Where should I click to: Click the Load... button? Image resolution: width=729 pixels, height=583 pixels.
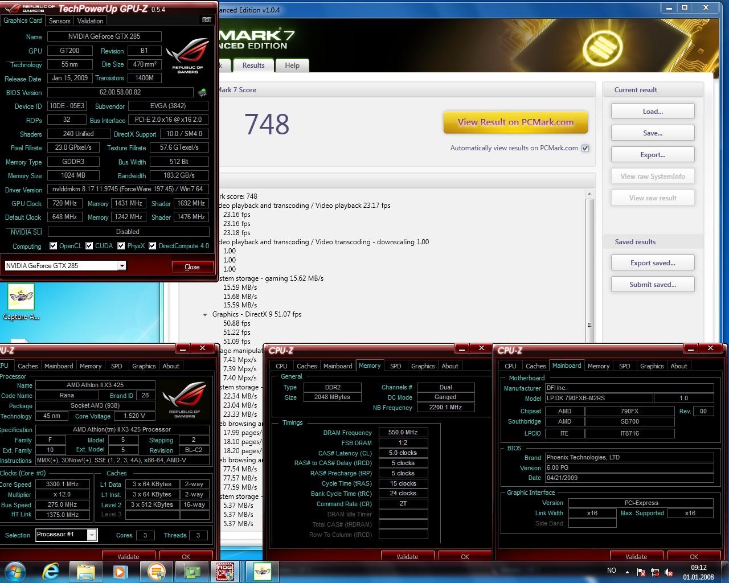(653, 112)
